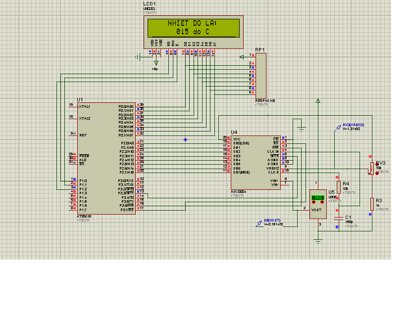
Task: Select the U1 AT89C51 microcontroller body
Action: (106, 159)
